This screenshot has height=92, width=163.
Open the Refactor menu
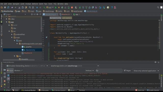[x=35, y=4]
